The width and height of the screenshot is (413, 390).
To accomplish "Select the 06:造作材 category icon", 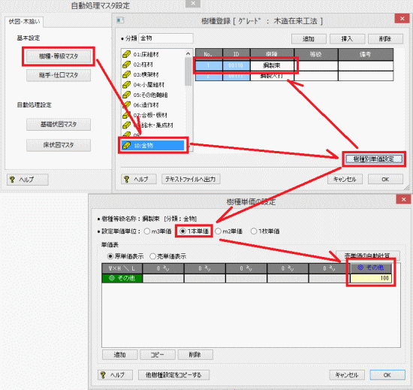I will click(126, 105).
